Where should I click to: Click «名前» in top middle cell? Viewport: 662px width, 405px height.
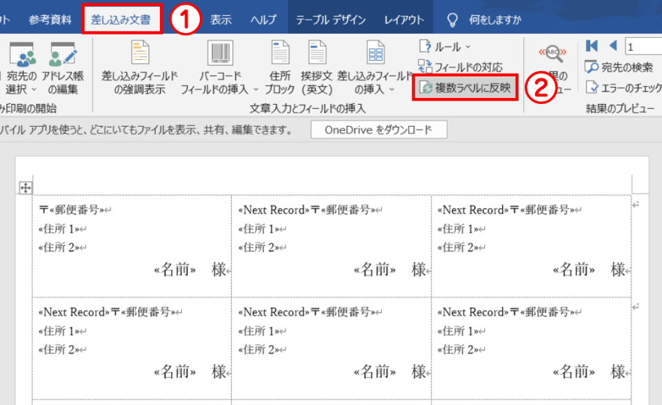click(375, 269)
